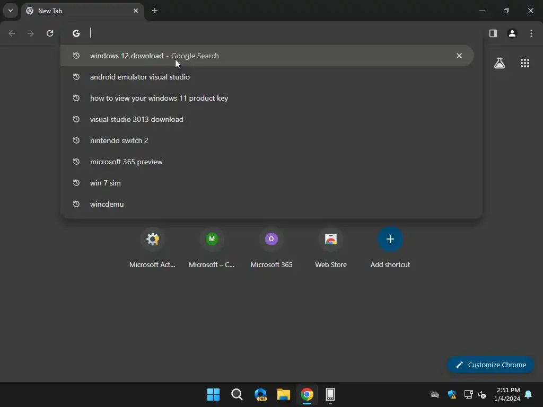Open the Google apps grid

525,63
